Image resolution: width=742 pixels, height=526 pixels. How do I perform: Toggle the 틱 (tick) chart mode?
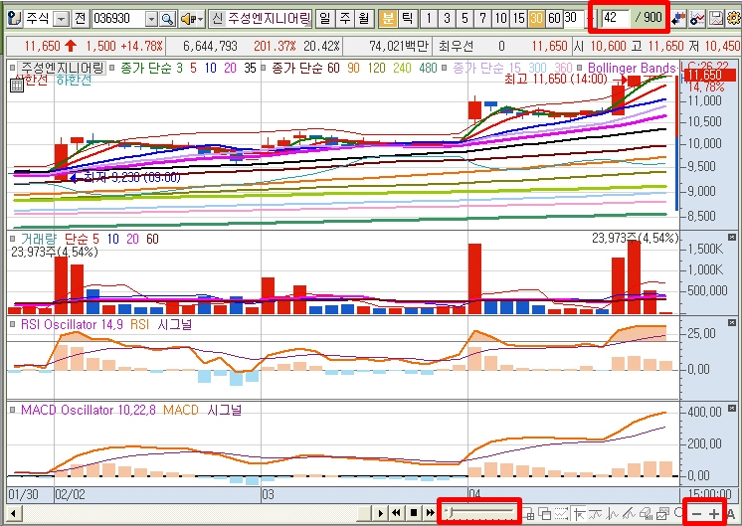(x=406, y=19)
